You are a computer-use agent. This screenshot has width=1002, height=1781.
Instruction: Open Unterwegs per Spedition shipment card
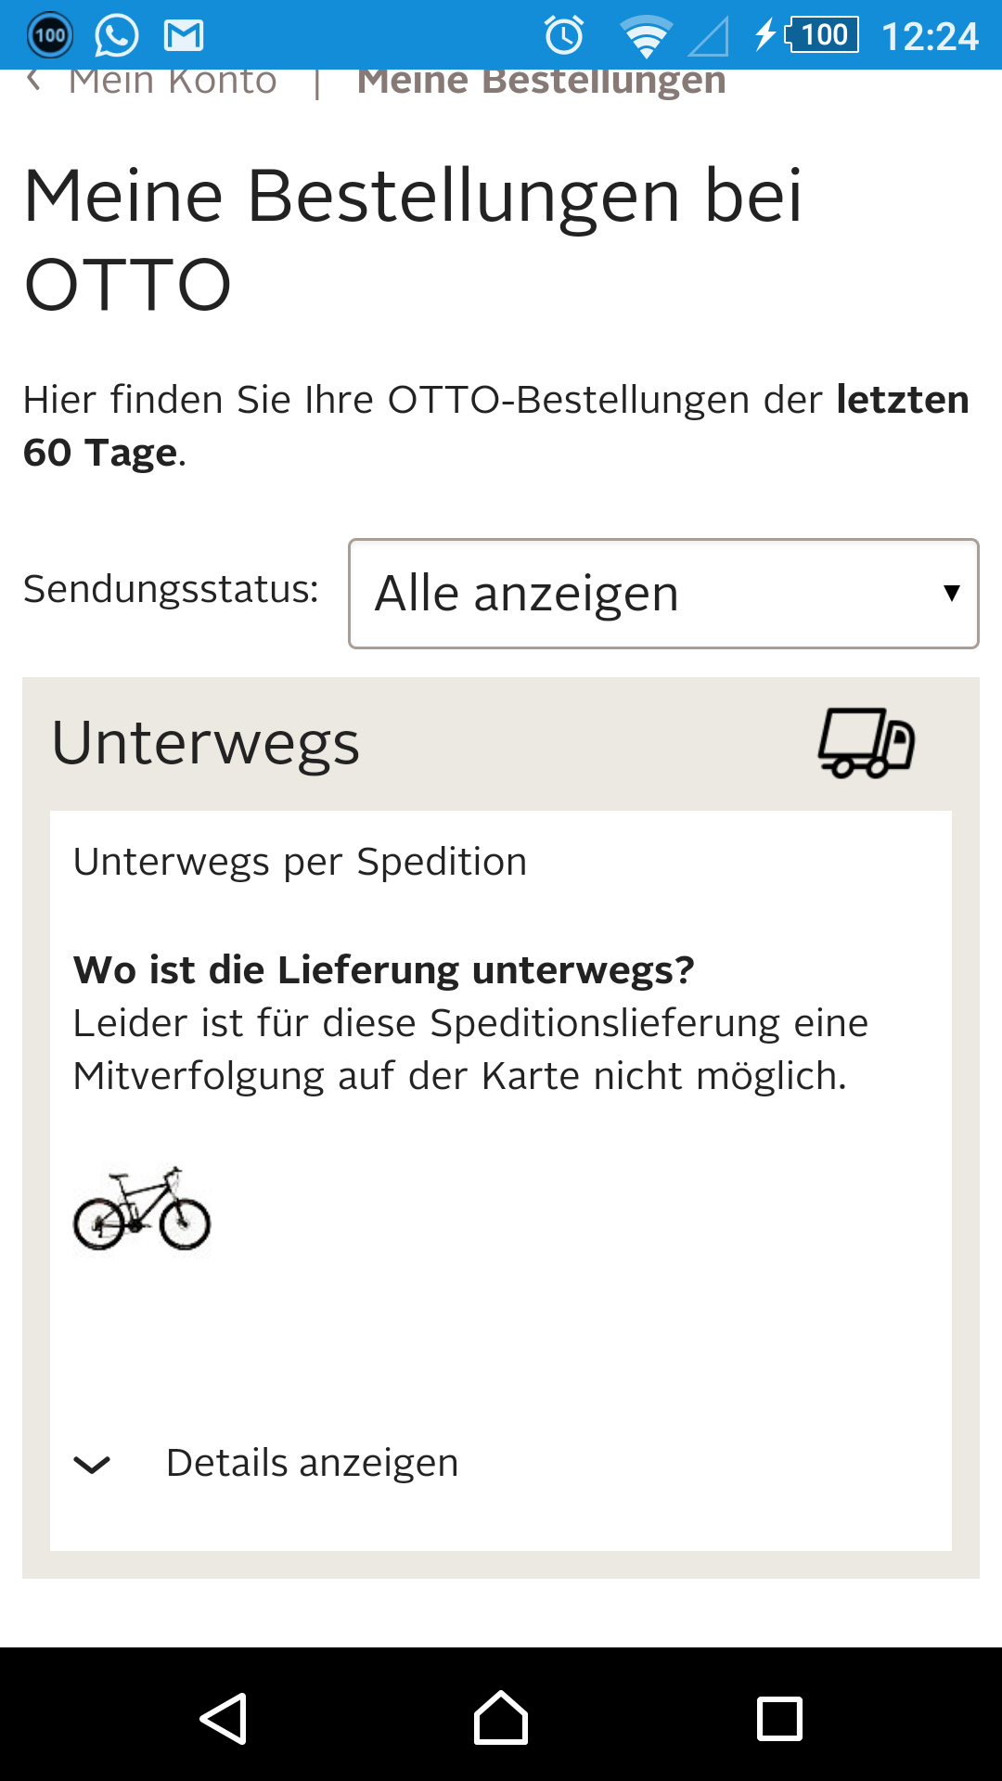300,861
